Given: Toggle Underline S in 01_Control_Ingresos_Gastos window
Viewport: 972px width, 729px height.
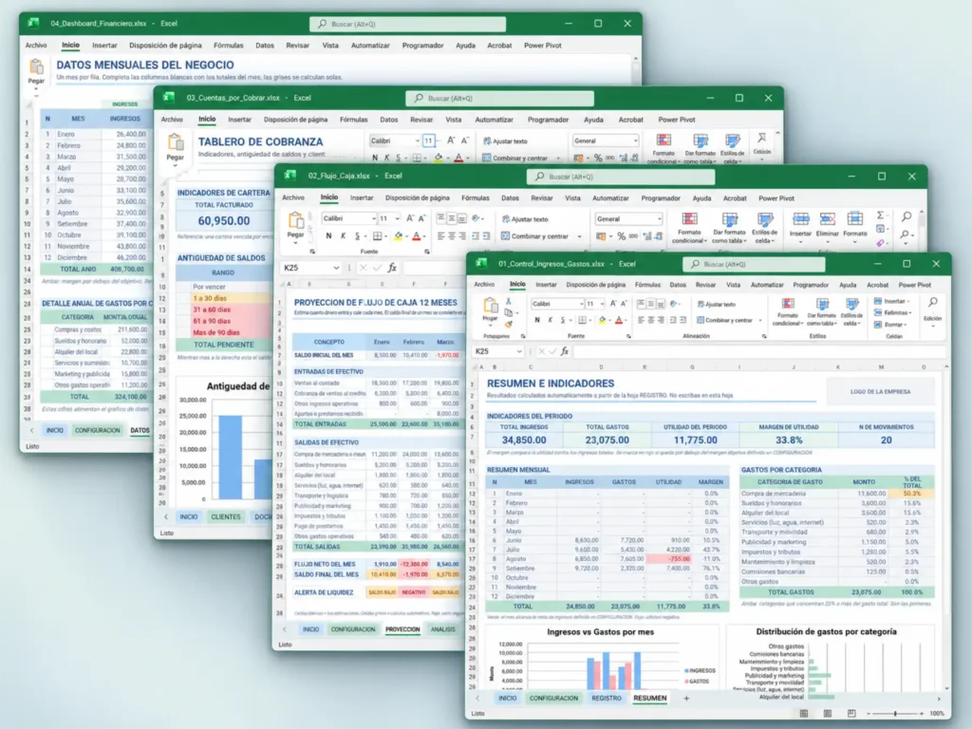Looking at the screenshot, I should [563, 321].
